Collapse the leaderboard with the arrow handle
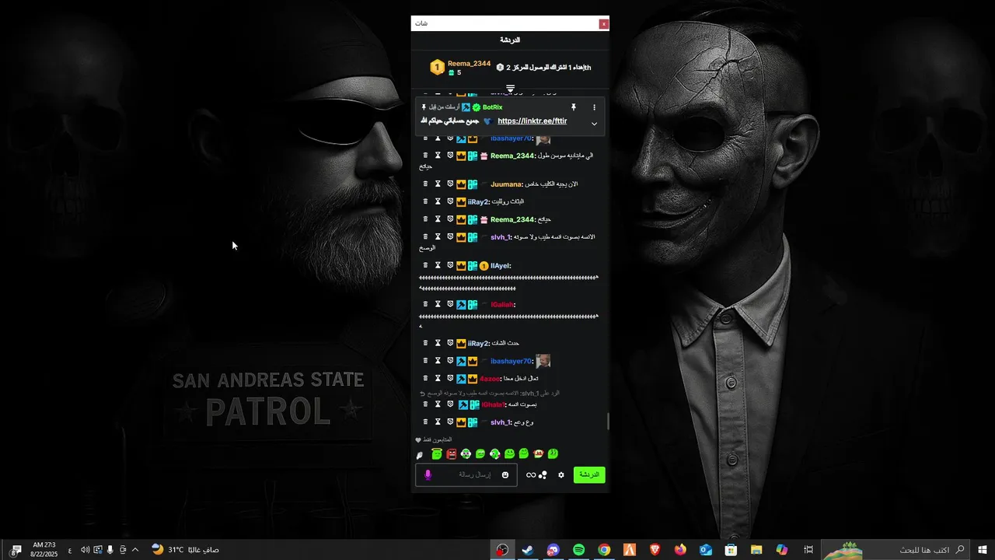This screenshot has width=995, height=560. coord(510,88)
